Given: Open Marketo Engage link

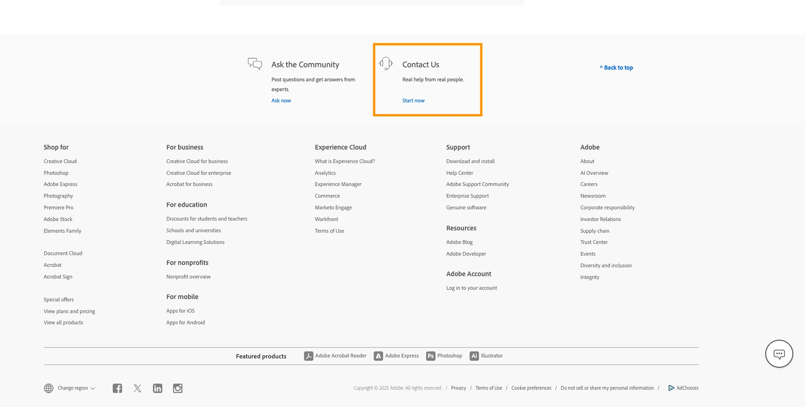Looking at the screenshot, I should [334, 207].
